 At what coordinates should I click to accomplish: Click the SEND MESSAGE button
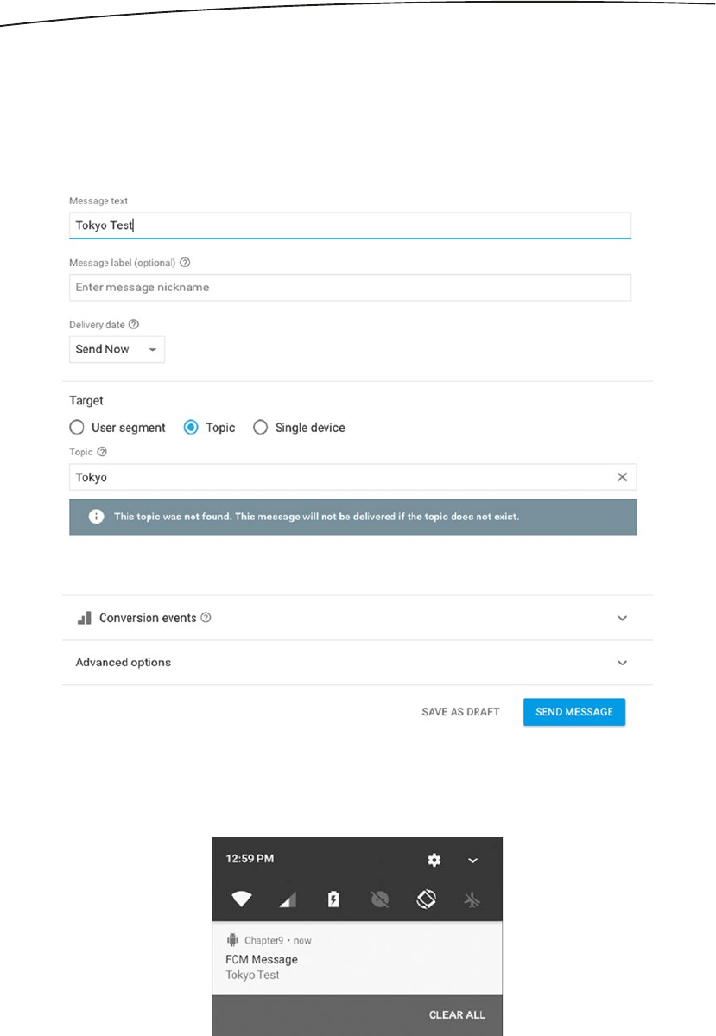(x=573, y=712)
